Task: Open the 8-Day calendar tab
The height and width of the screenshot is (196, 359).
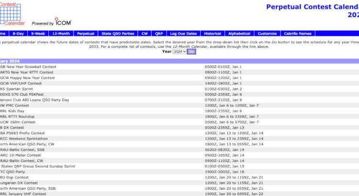Action: [x=18, y=33]
